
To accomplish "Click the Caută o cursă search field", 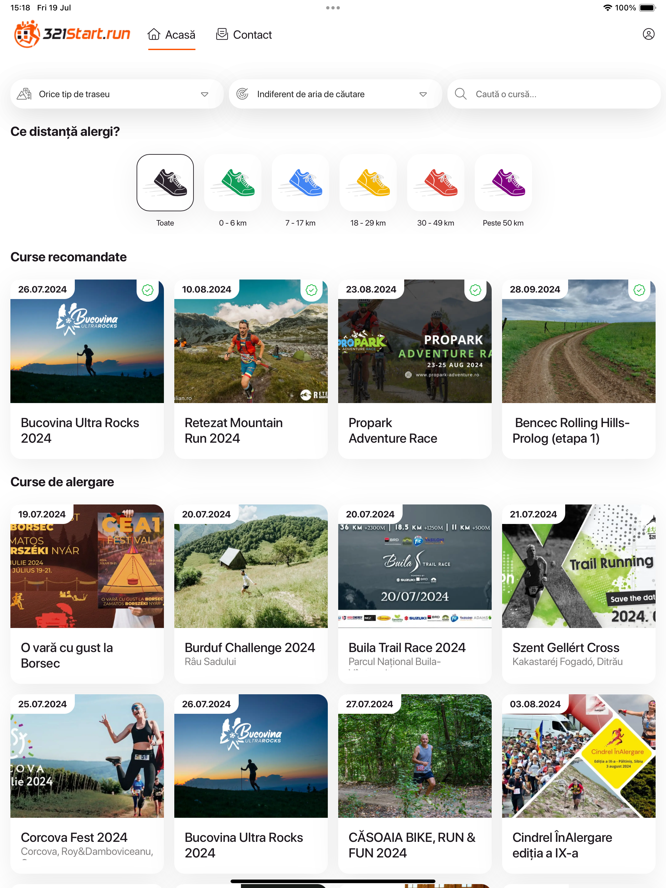I will pos(554,94).
